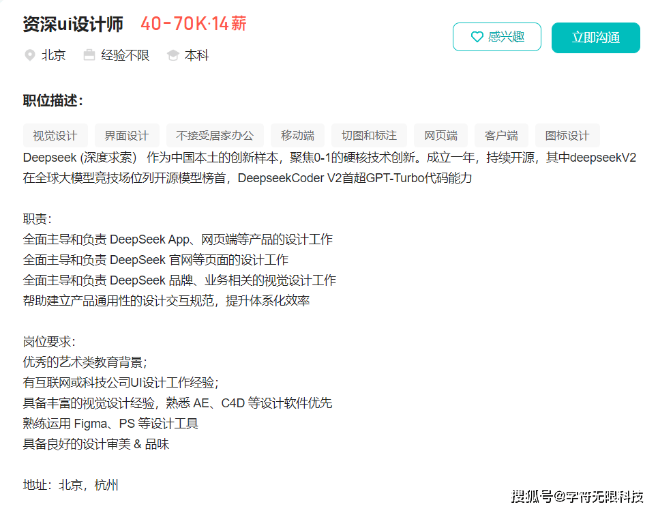This screenshot has width=658, height=511.
Task: Click the 本科 education text
Action: 196,55
